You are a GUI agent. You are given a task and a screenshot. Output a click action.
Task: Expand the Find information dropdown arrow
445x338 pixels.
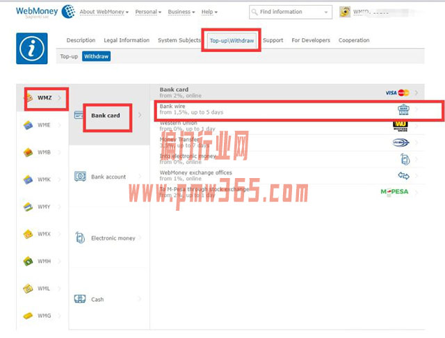[x=326, y=13]
